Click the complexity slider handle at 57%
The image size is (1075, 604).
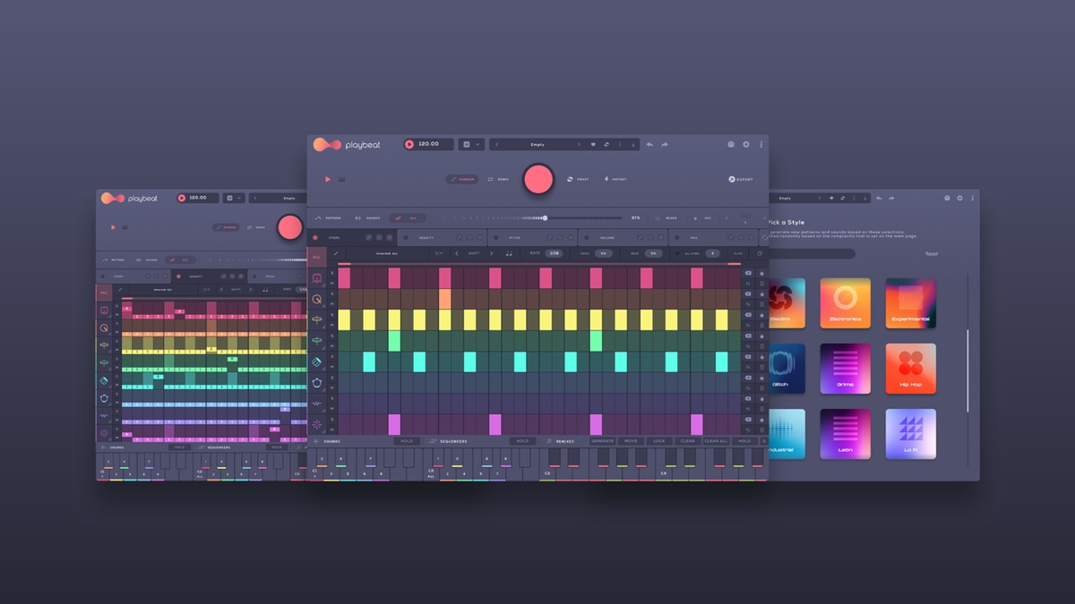(x=545, y=217)
